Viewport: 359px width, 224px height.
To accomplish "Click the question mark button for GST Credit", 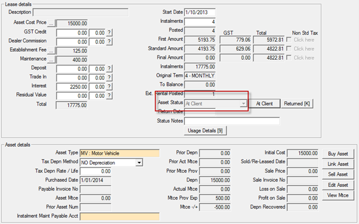I will (x=109, y=33).
